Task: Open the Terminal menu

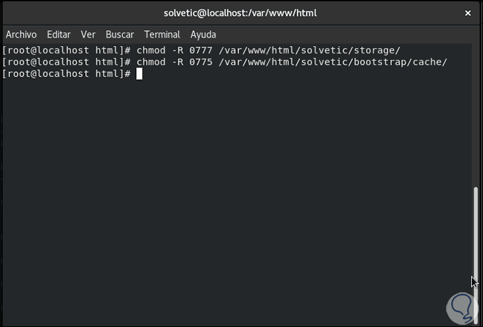Action: tap(162, 34)
